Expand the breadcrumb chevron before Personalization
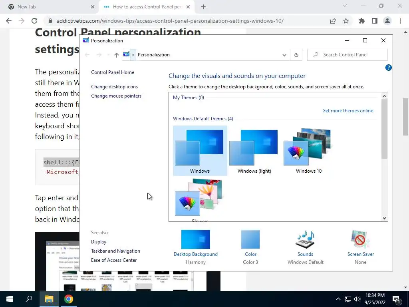The image size is (409, 307). pyautogui.click(x=133, y=55)
